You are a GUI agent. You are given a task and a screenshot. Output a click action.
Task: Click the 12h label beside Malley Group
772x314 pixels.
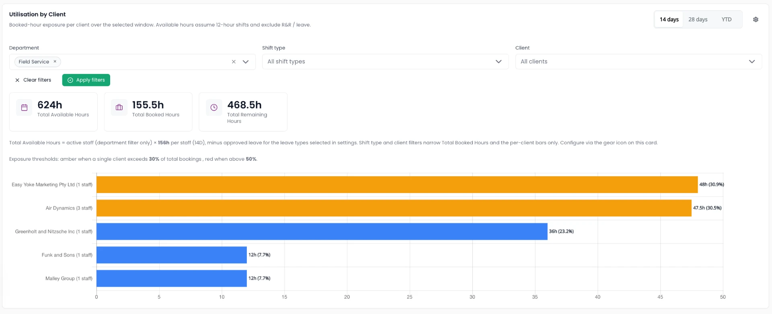click(259, 278)
